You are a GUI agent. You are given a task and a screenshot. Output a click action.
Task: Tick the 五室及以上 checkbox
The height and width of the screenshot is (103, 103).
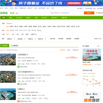(x=30, y=34)
